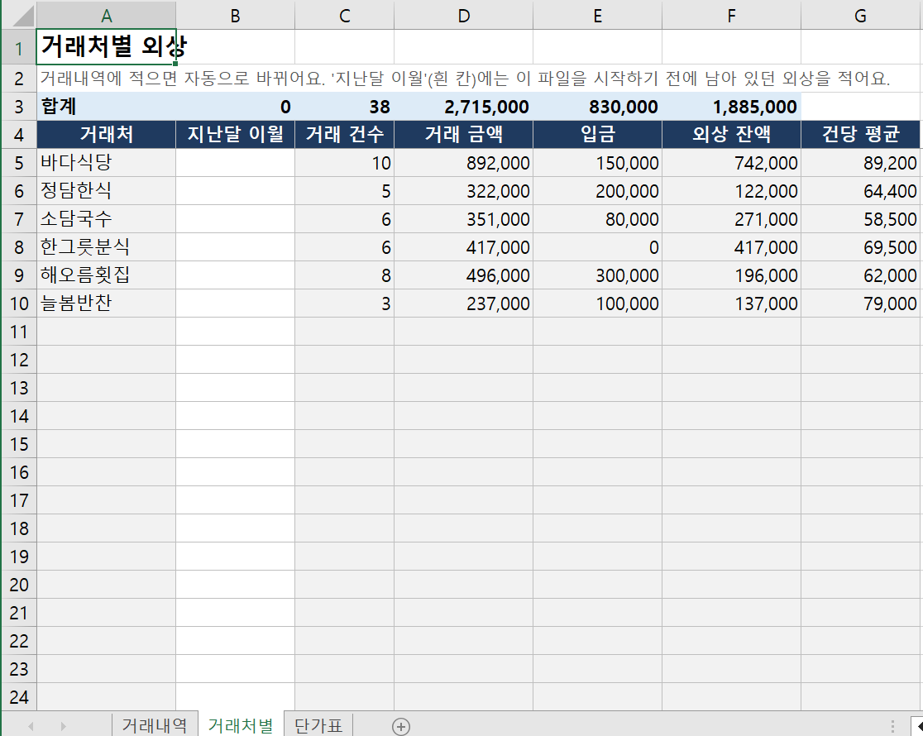923x736 pixels.
Task: Select column G header
Action: coord(860,16)
